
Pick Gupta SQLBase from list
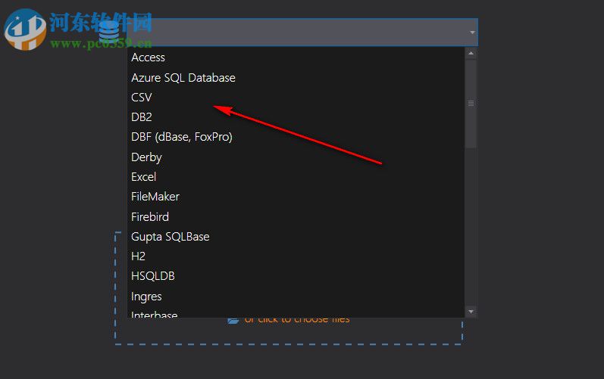(x=296, y=236)
